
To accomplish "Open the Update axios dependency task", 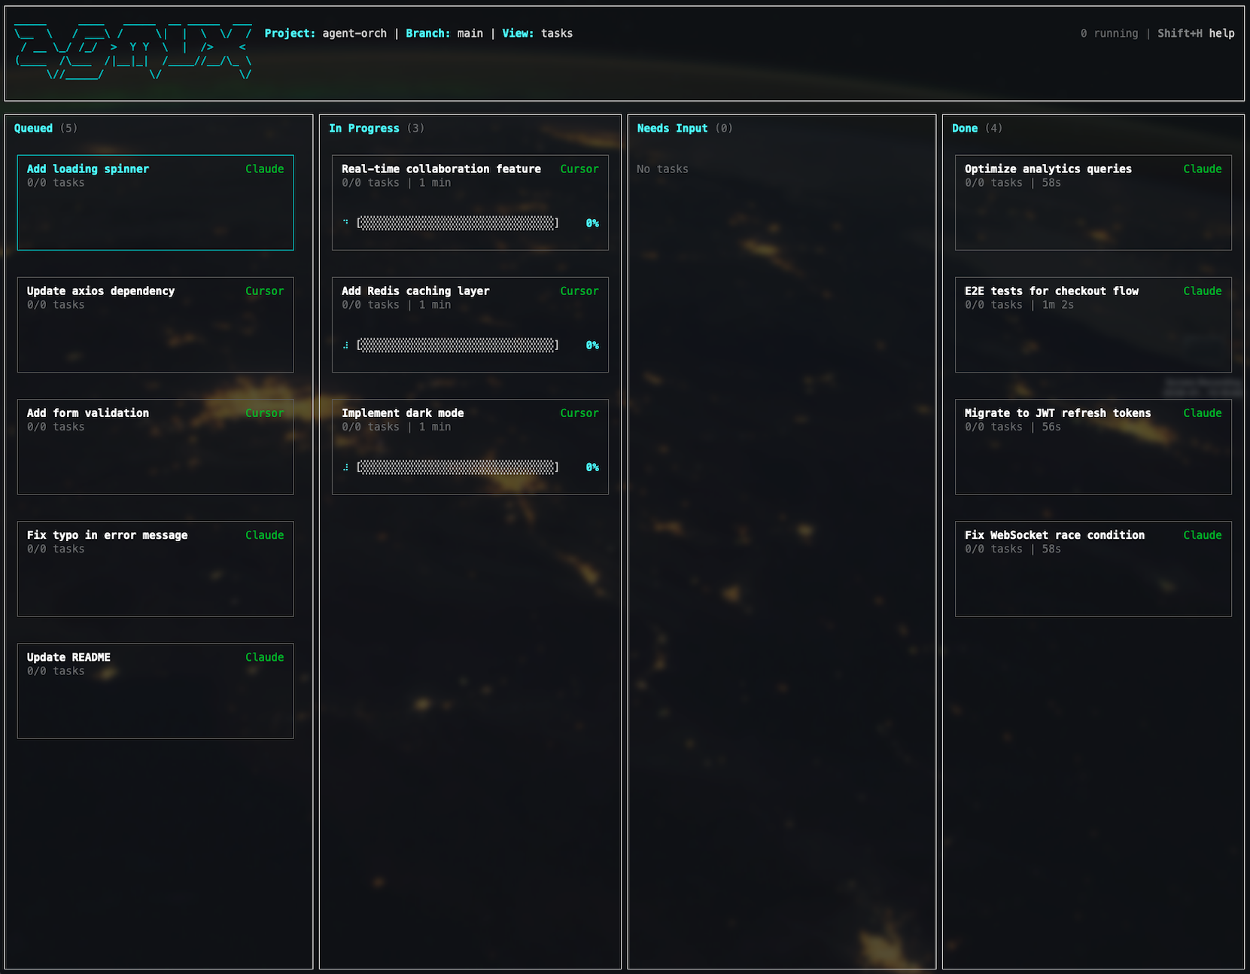I will 155,324.
